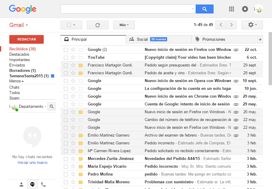Open the Todos label
The image size is (272, 189).
[15, 93]
